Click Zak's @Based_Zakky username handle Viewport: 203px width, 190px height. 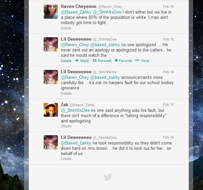click(x=82, y=105)
